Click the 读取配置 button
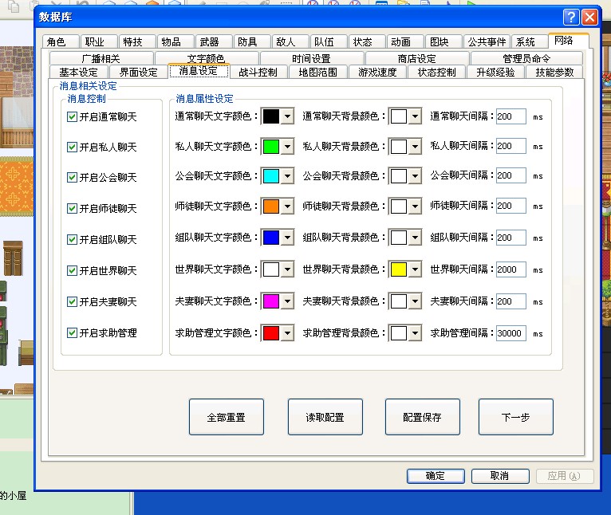The height and width of the screenshot is (515, 611). (x=325, y=417)
